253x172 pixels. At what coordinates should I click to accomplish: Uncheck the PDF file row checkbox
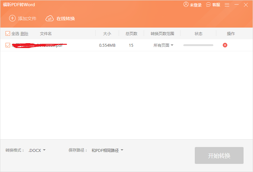click(8, 45)
